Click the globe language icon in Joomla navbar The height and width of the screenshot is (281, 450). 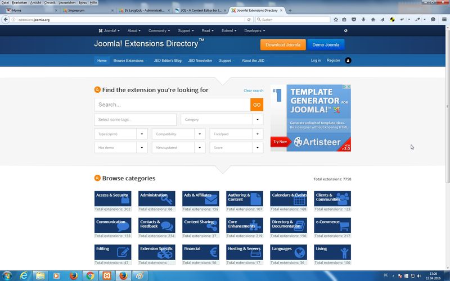345,31
